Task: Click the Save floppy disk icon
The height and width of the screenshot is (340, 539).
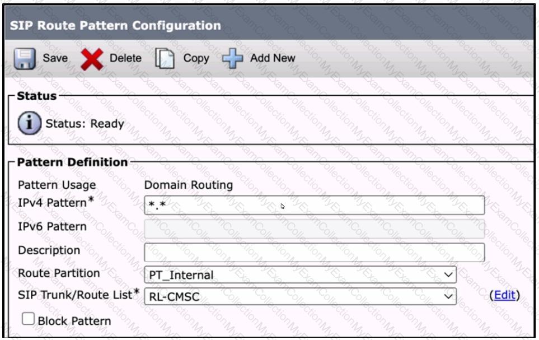Action: tap(24, 58)
